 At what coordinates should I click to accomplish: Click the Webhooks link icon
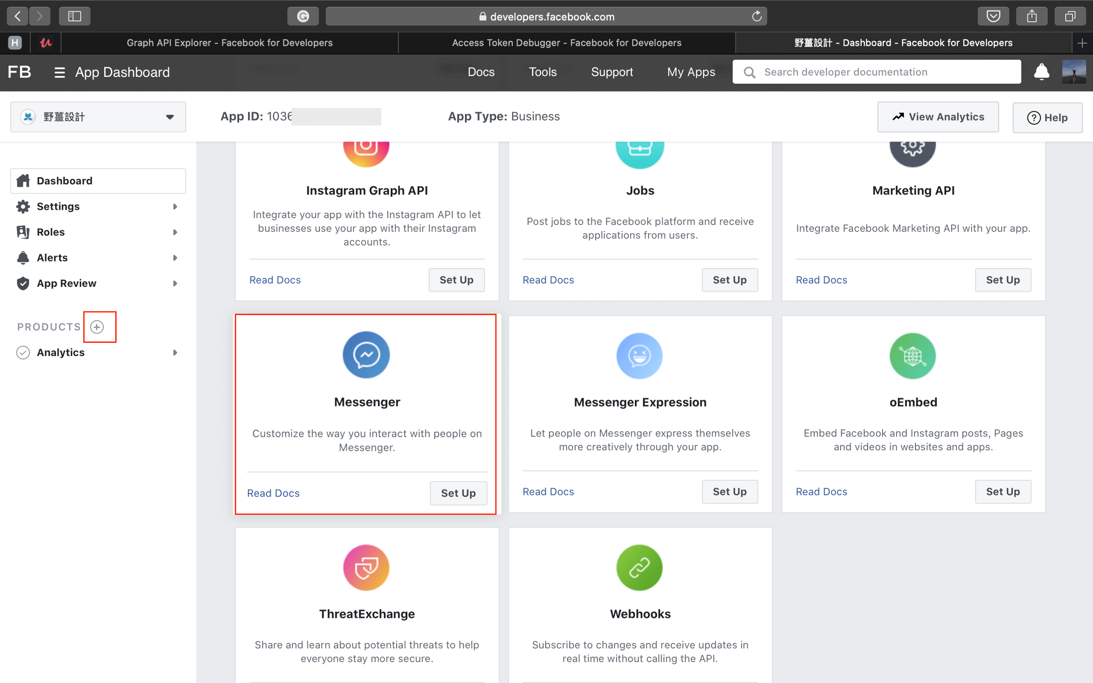[639, 568]
